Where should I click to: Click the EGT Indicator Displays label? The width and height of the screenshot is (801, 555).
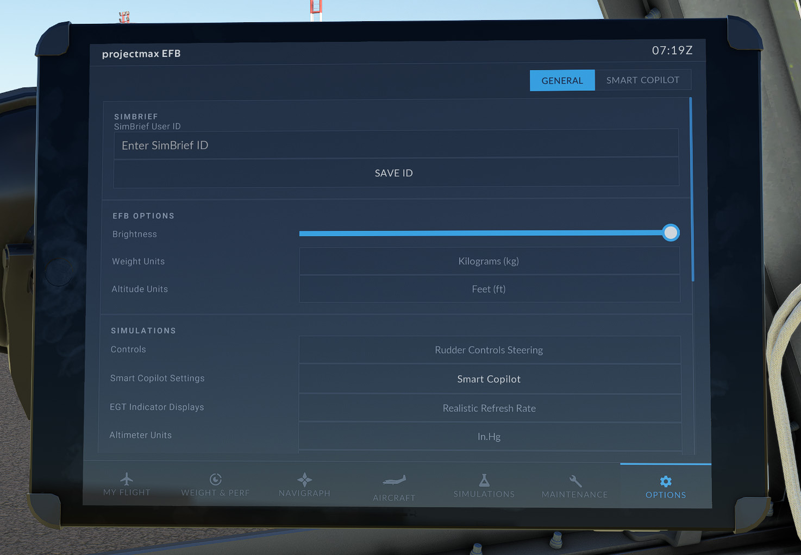pyautogui.click(x=157, y=407)
